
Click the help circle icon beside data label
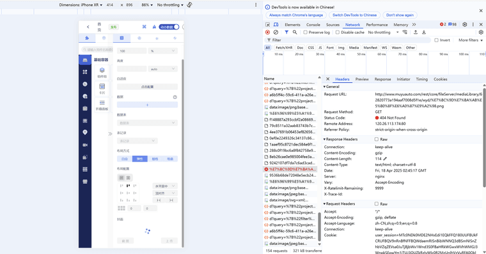tap(175, 97)
